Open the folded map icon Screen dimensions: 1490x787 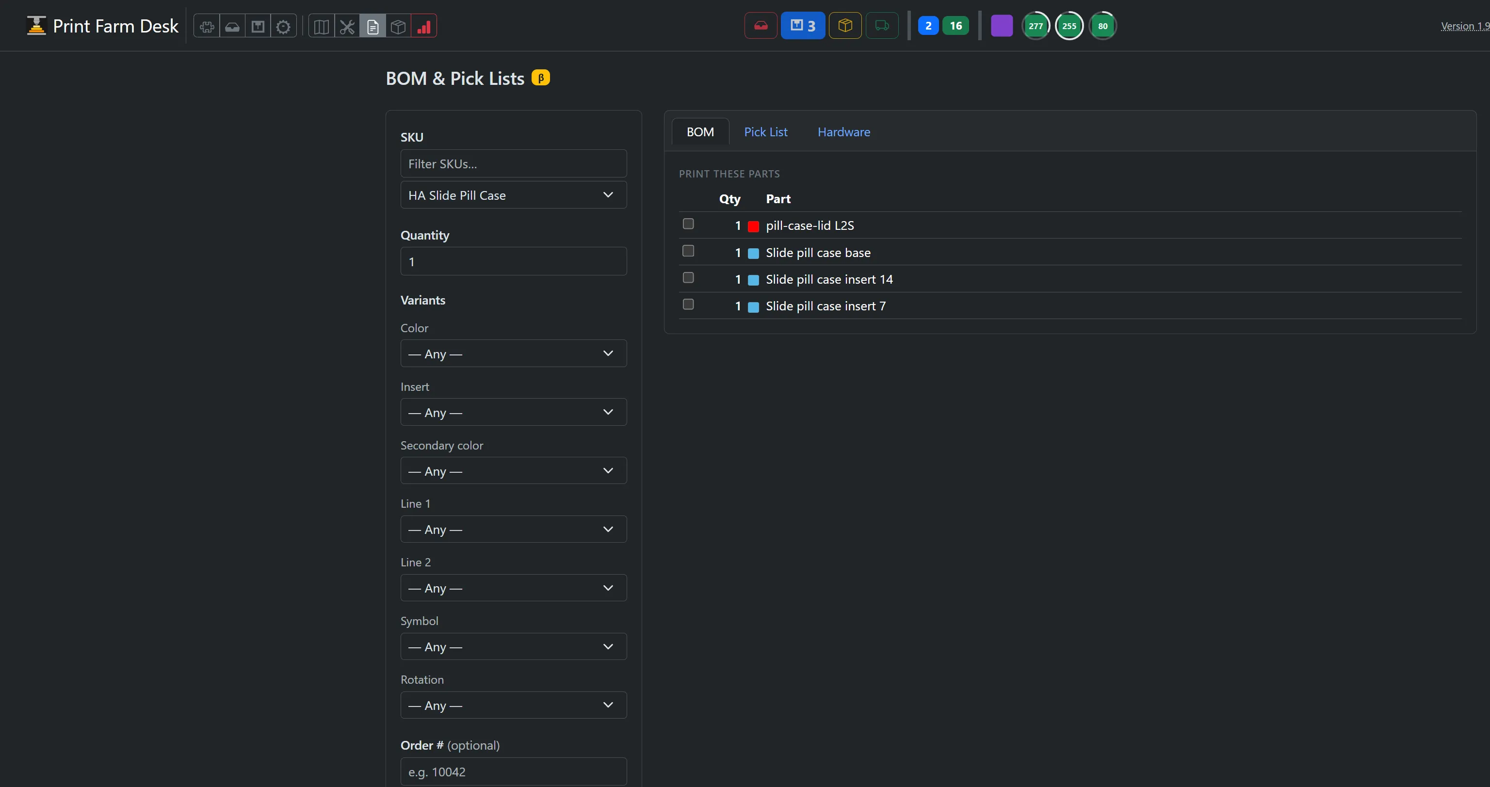point(322,26)
